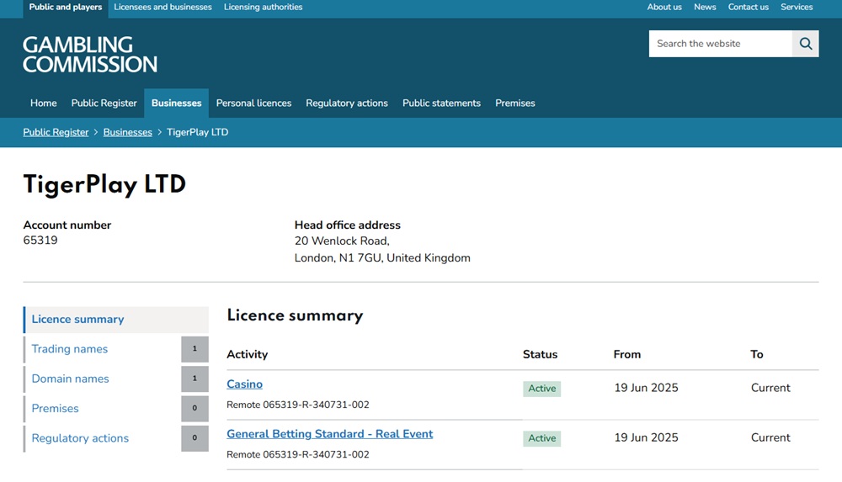Click the To column header
842x482 pixels.
pos(757,355)
